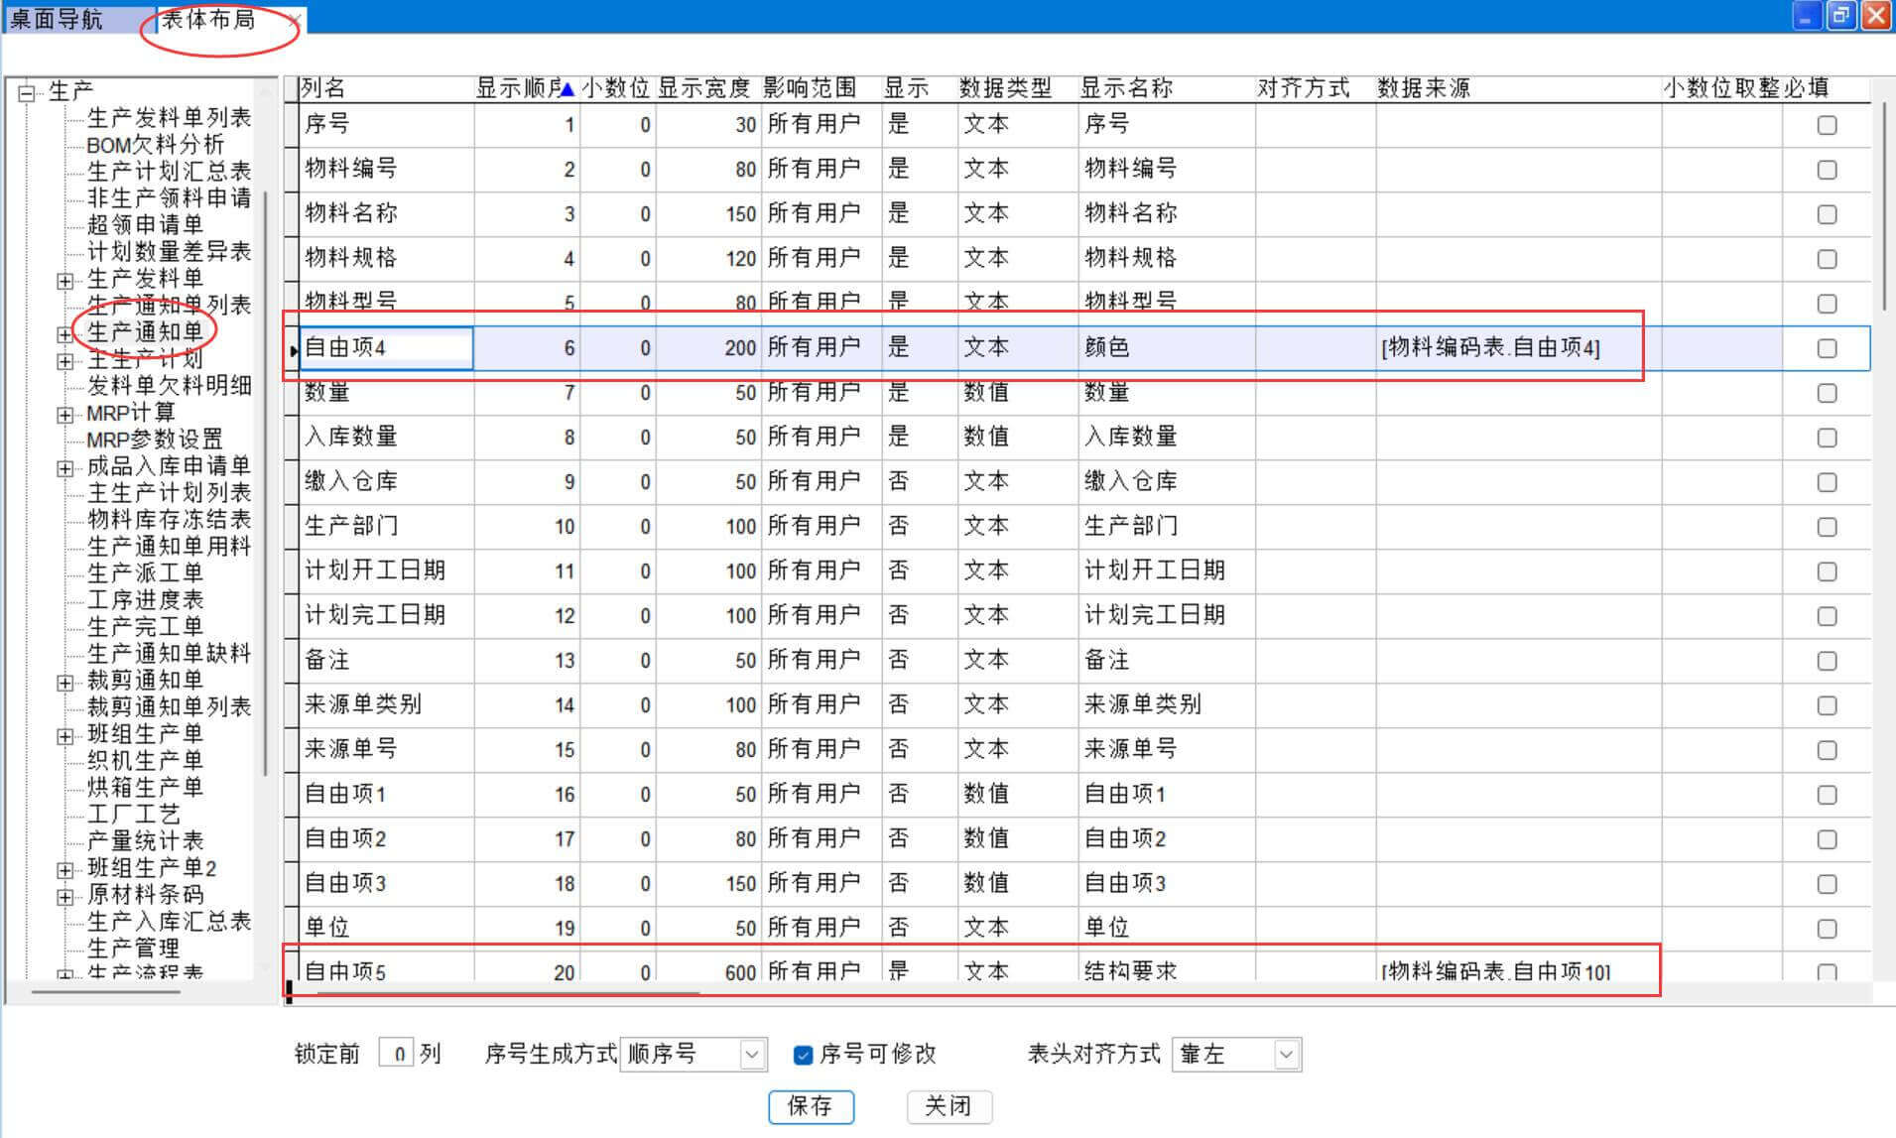1896x1138 pixels.
Task: Click the 保存 button
Action: 810,1106
